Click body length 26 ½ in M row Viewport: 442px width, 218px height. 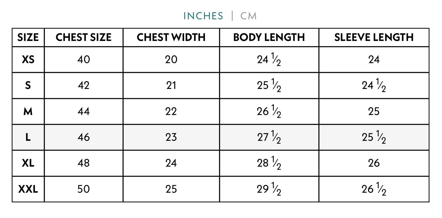[269, 112]
